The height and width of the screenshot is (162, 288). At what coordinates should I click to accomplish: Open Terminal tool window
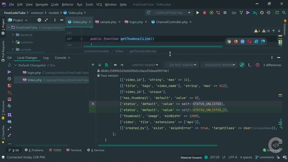click(x=74, y=150)
